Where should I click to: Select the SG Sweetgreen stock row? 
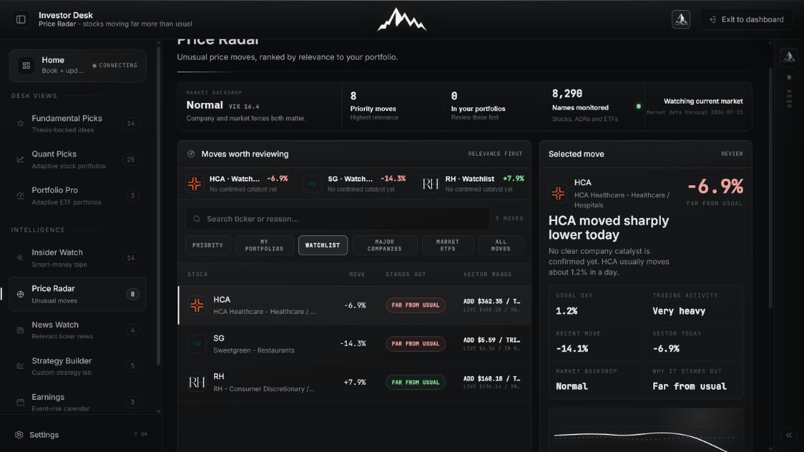pyautogui.click(x=354, y=344)
